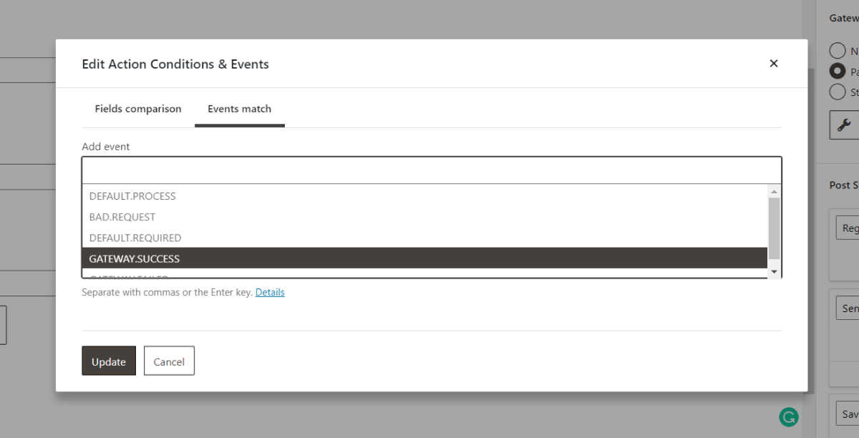Select the first gateway radio option

837,50
